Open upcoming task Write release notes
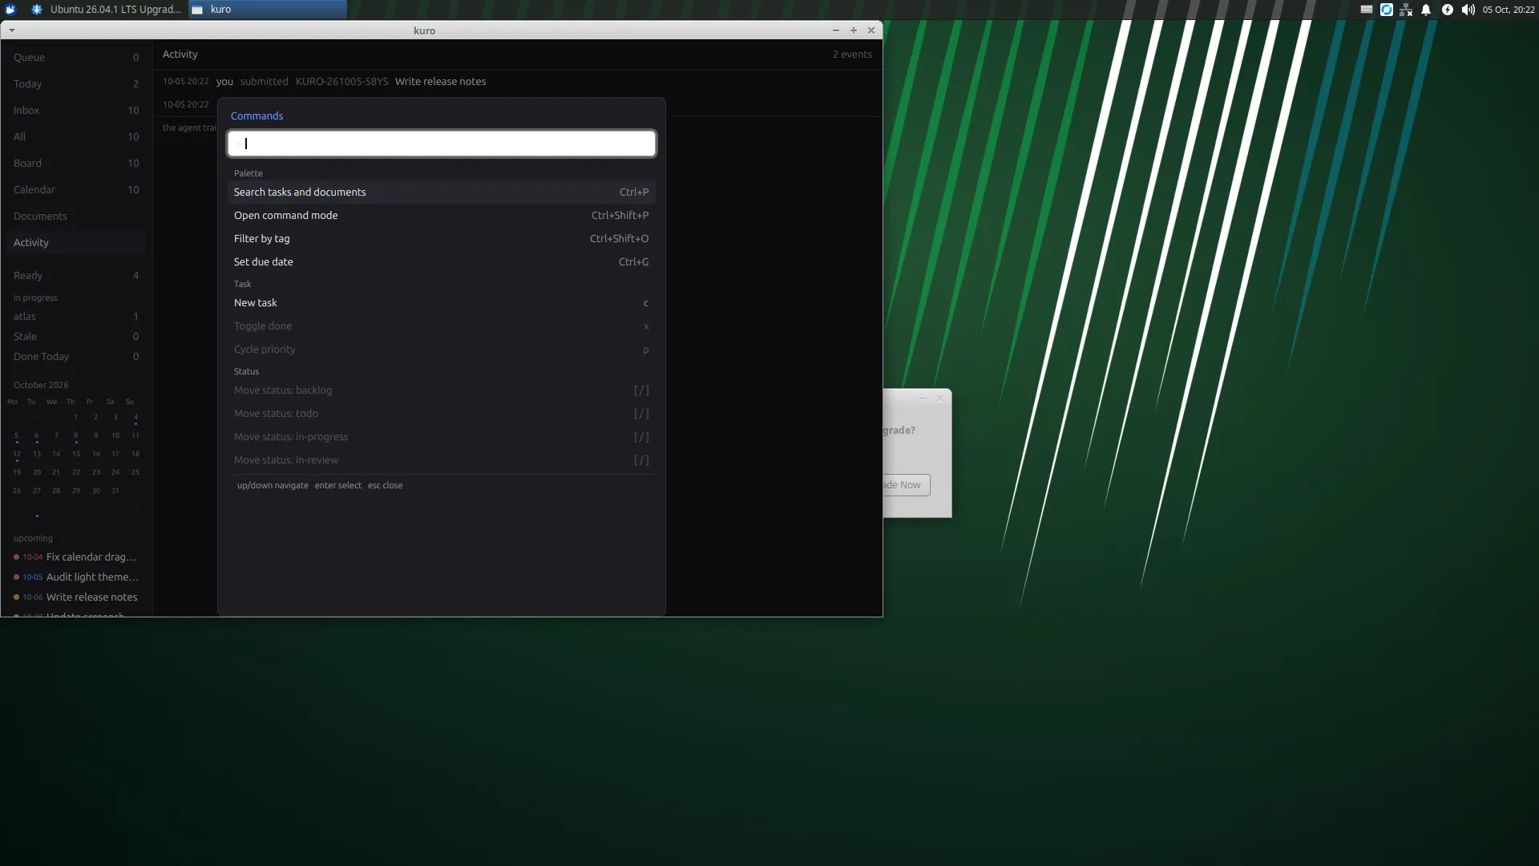The width and height of the screenshot is (1539, 866). pos(76,597)
